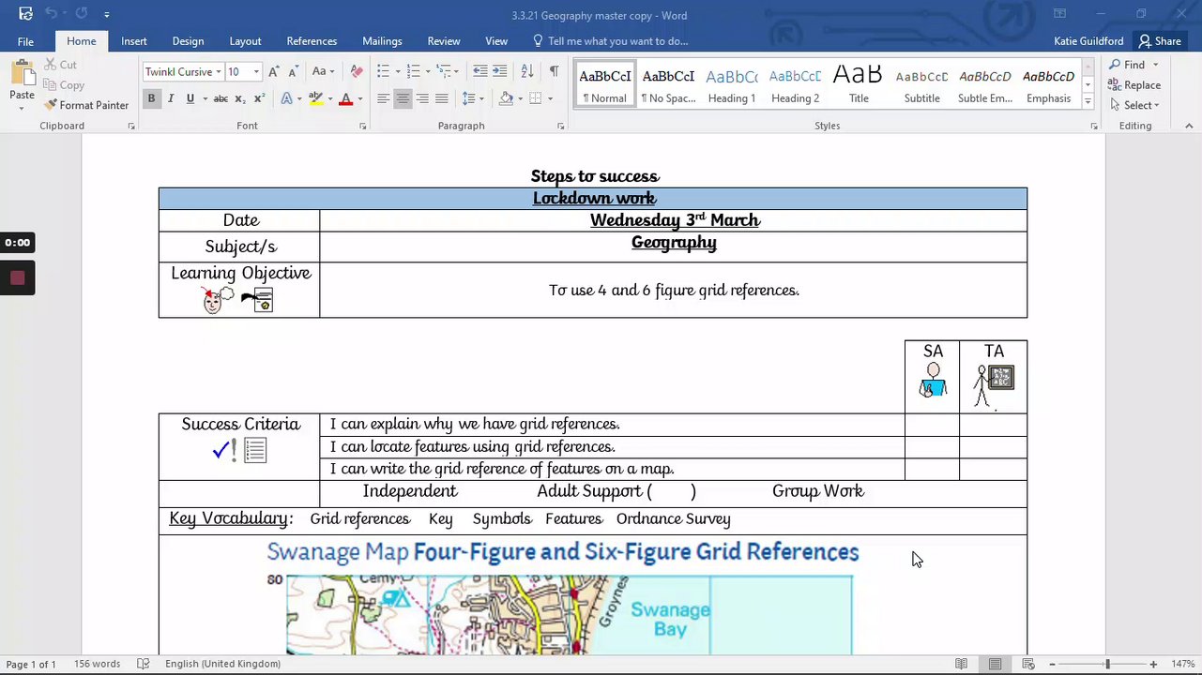
Task: Zoom in with the plus button
Action: point(1153,664)
